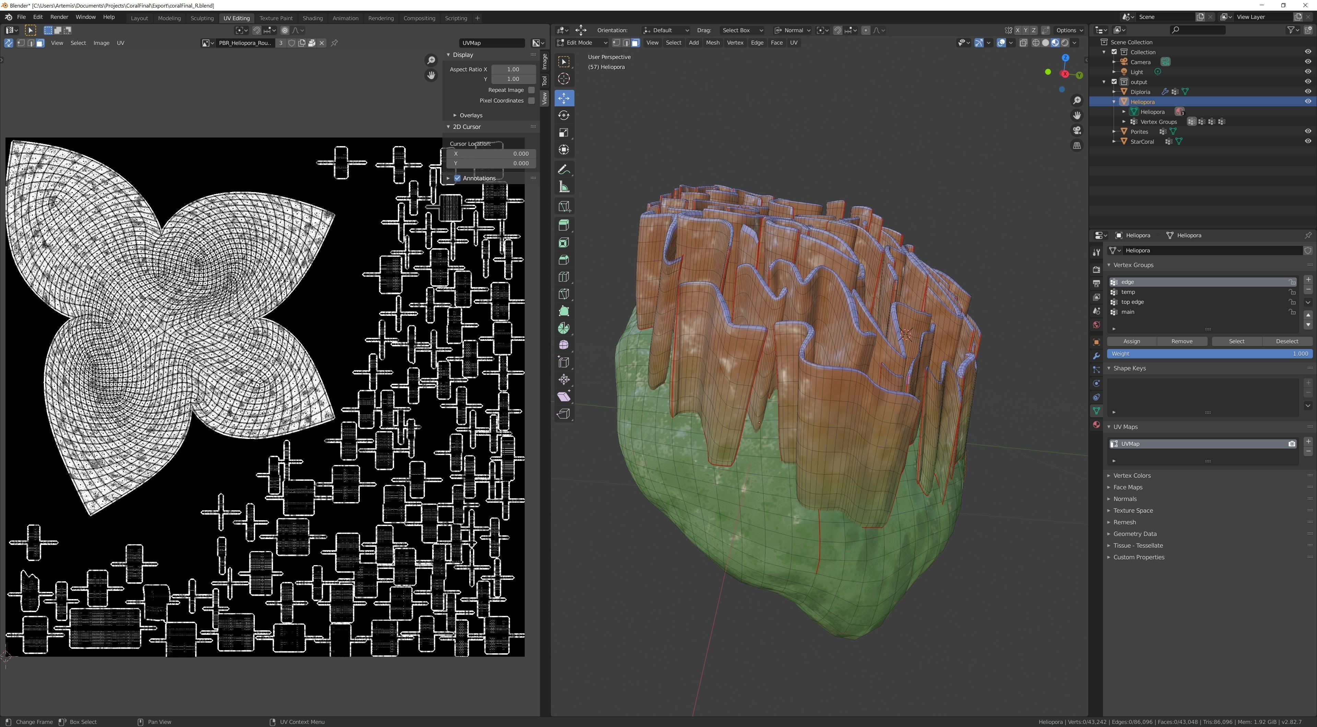Open the Render menu
This screenshot has width=1317, height=727.
(59, 17)
